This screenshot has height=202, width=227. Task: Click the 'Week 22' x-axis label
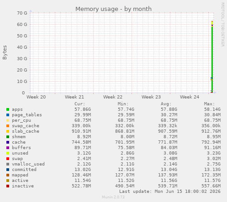click(113, 97)
